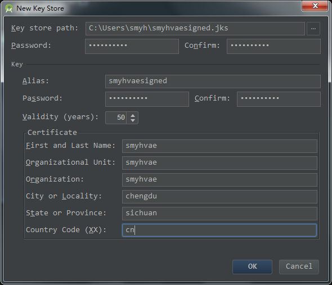Edit the City or Locality field chengdu
The image size is (332, 285).
click(219, 197)
